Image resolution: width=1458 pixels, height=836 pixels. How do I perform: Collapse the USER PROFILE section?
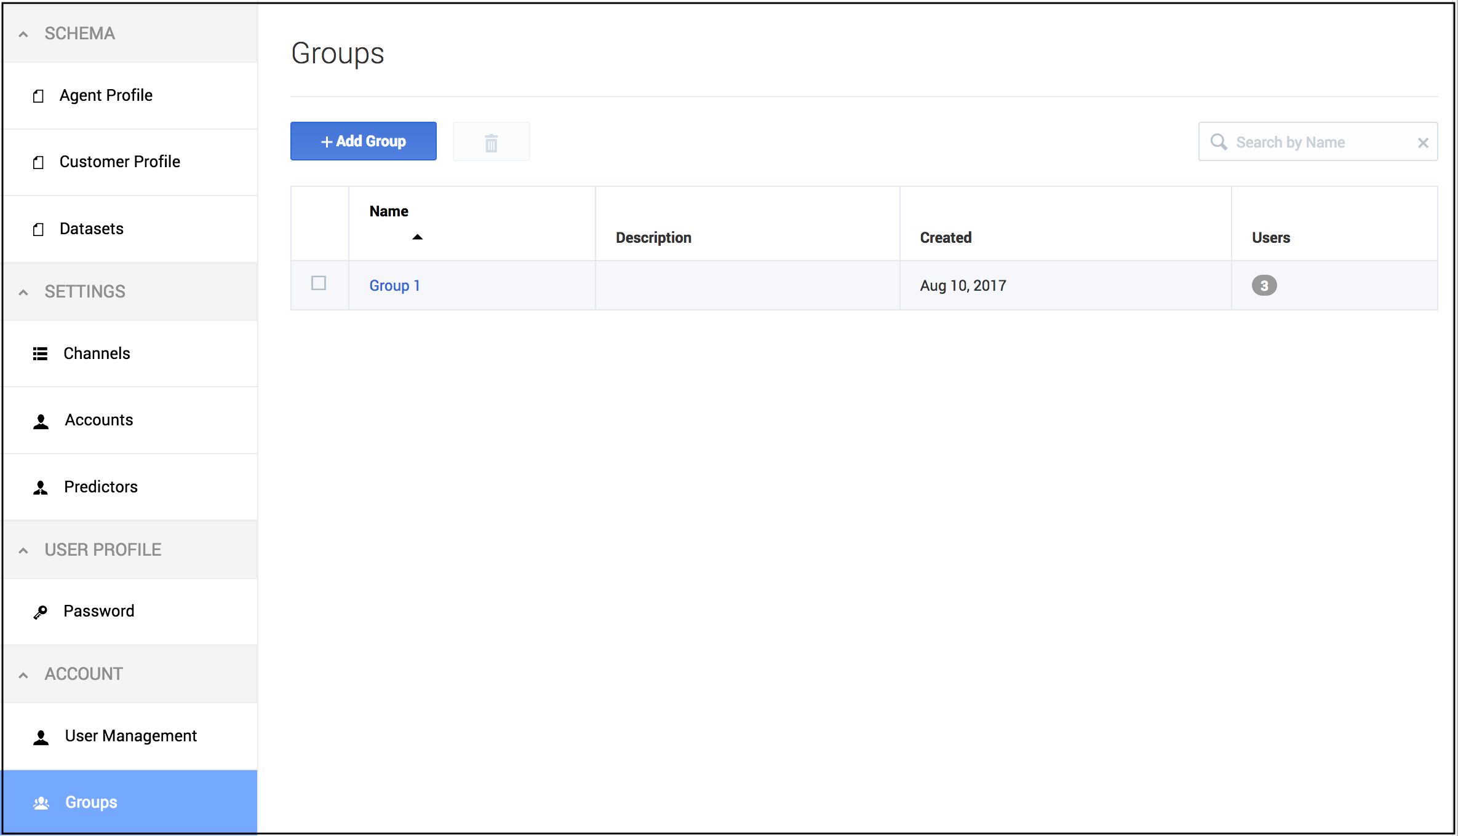tap(23, 551)
